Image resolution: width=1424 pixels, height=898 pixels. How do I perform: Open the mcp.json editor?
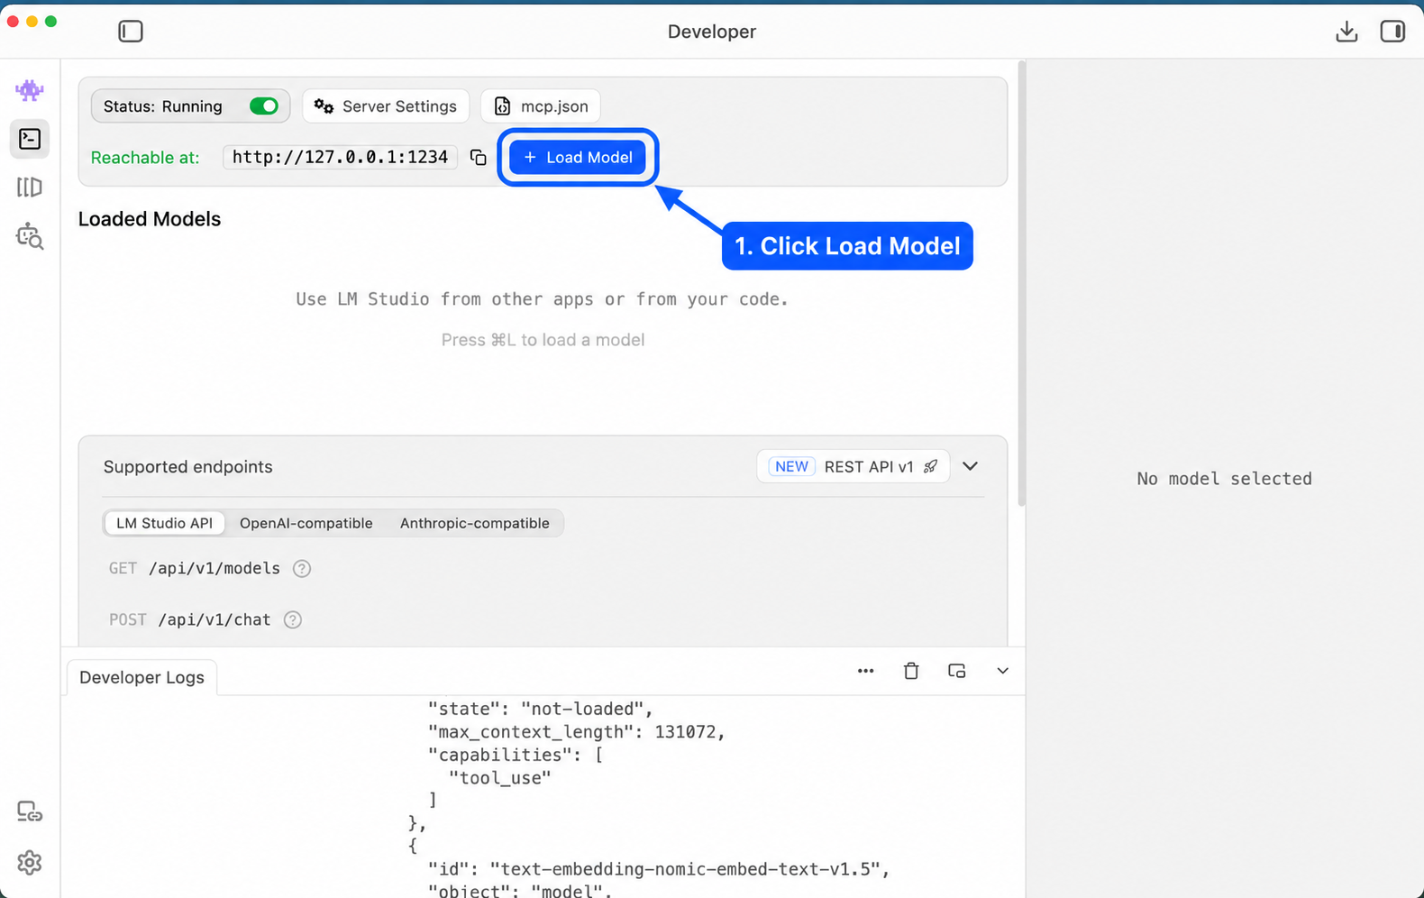coord(541,106)
